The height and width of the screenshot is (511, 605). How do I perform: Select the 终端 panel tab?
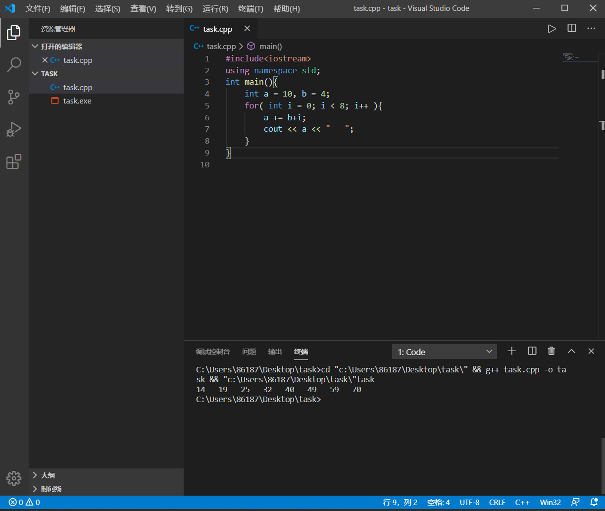point(301,352)
